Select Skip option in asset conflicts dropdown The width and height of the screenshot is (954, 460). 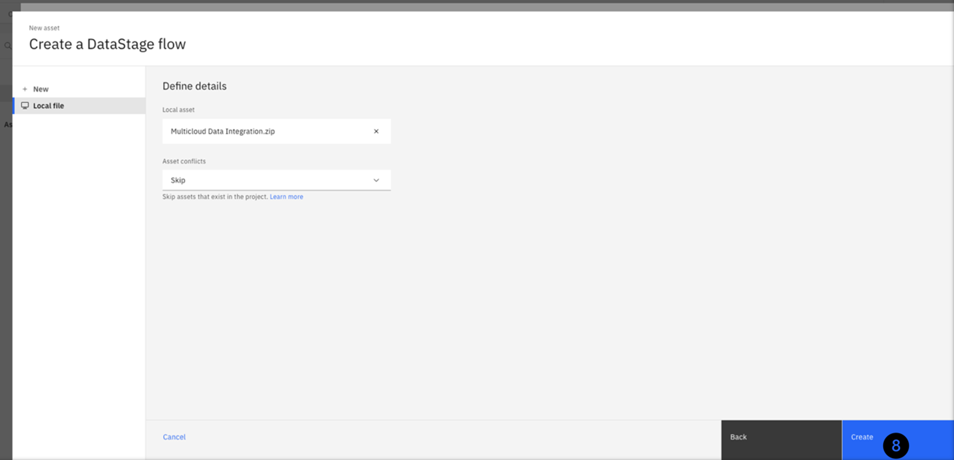(x=275, y=180)
